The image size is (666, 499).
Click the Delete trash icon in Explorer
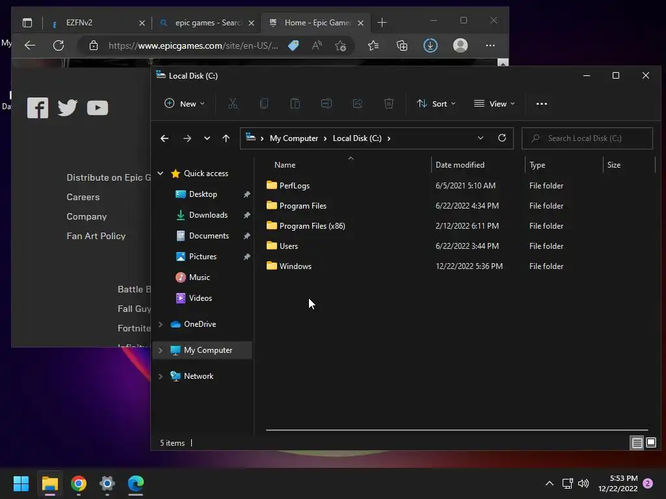(x=389, y=103)
